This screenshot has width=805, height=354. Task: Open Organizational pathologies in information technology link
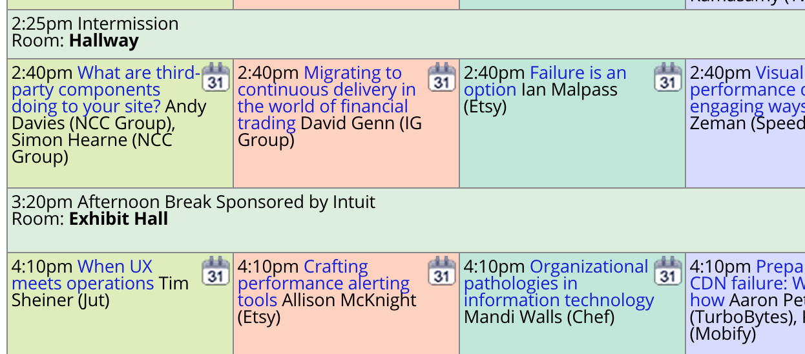(x=559, y=284)
